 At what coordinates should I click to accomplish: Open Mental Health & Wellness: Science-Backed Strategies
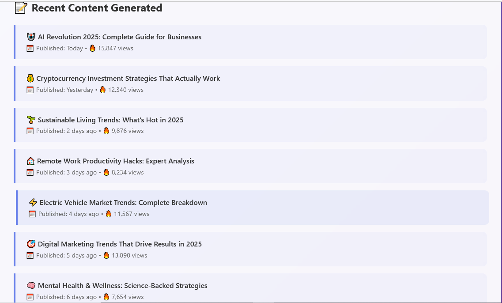tap(123, 285)
